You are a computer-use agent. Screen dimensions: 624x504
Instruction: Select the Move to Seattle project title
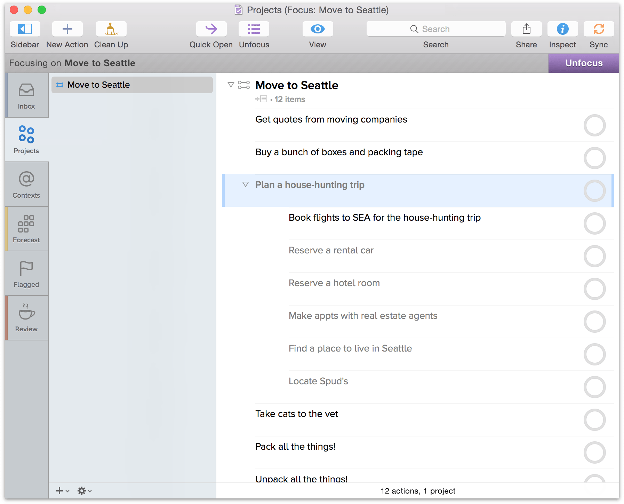click(297, 85)
